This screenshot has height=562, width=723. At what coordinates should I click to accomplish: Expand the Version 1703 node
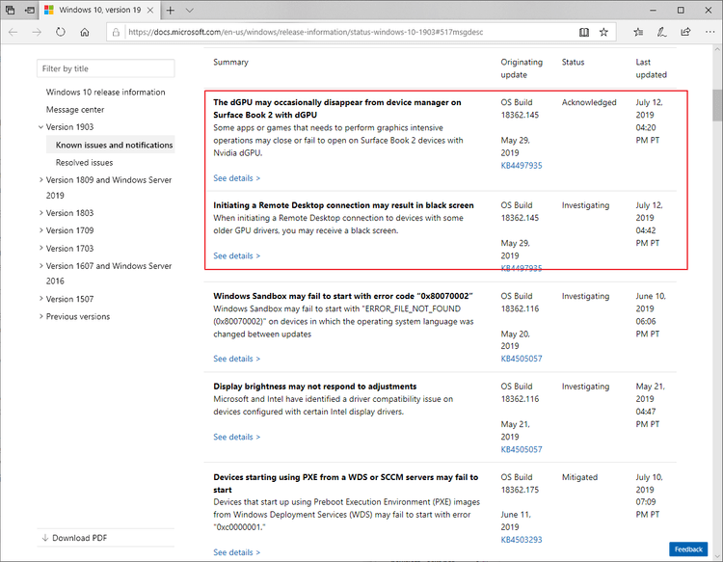(x=40, y=249)
